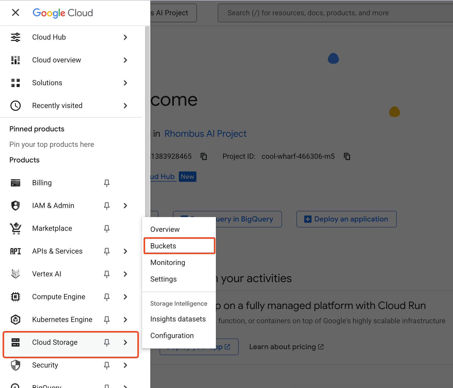Click the Kubernetes Engine hexagon icon
This screenshot has width=453, height=388.
coord(16,320)
